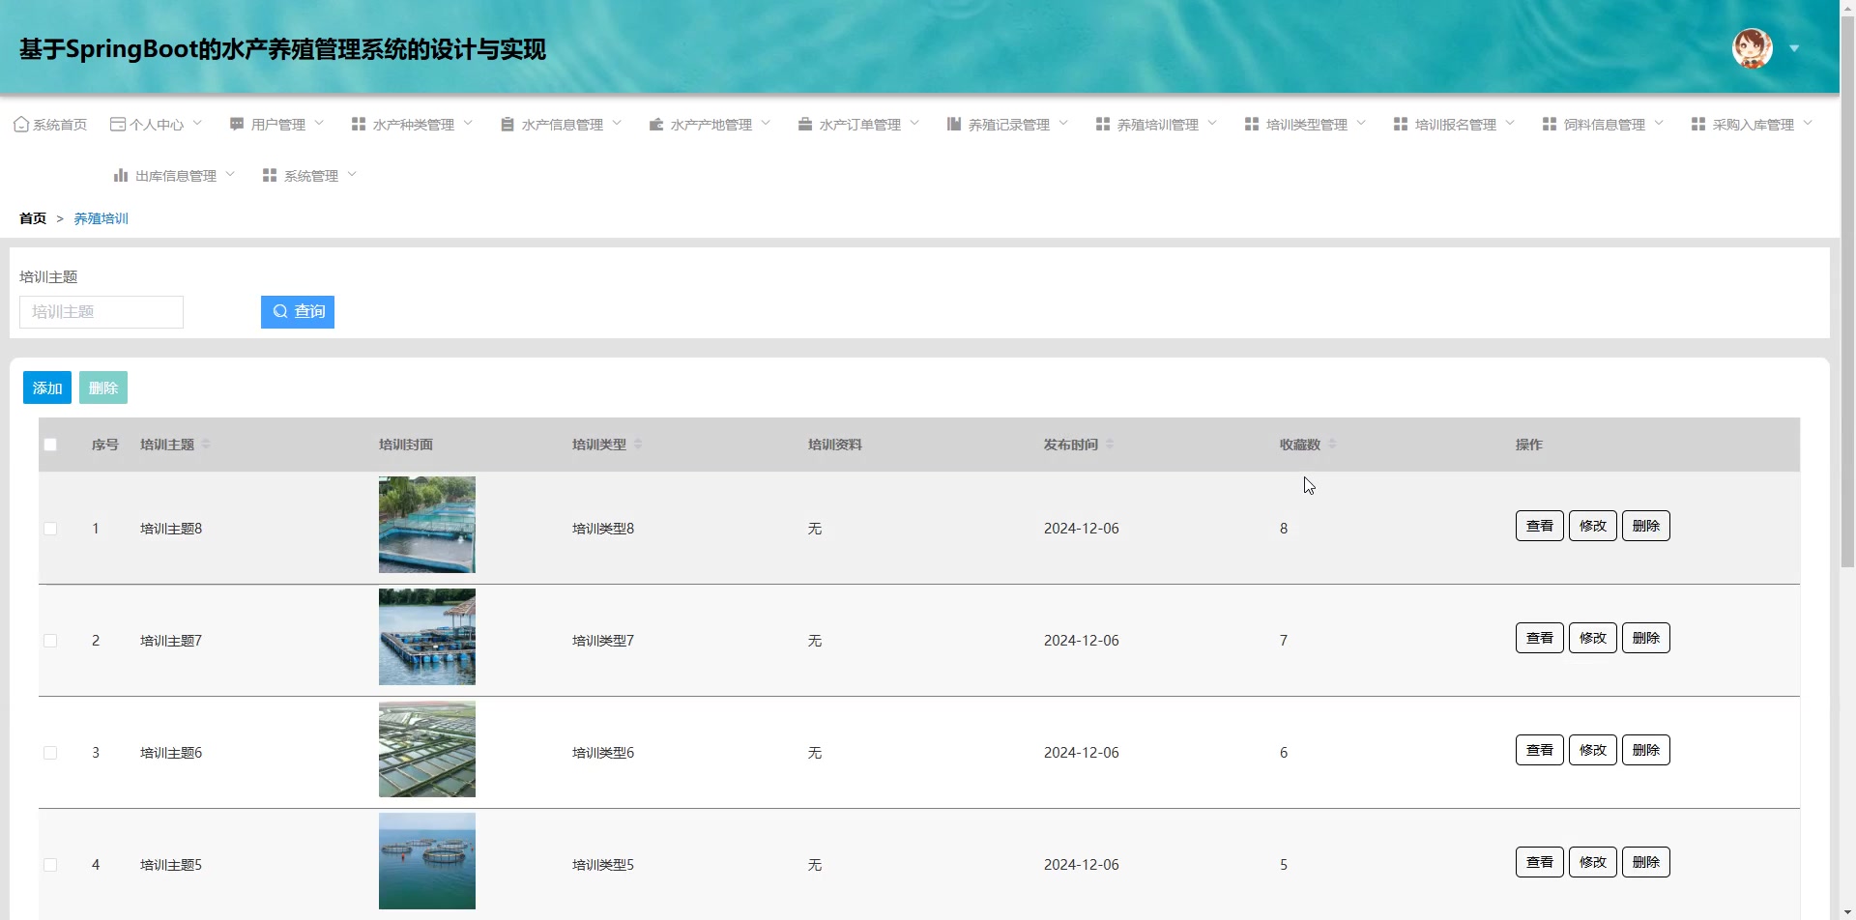Toggle the select-all checkbox in table header

[x=50, y=445]
